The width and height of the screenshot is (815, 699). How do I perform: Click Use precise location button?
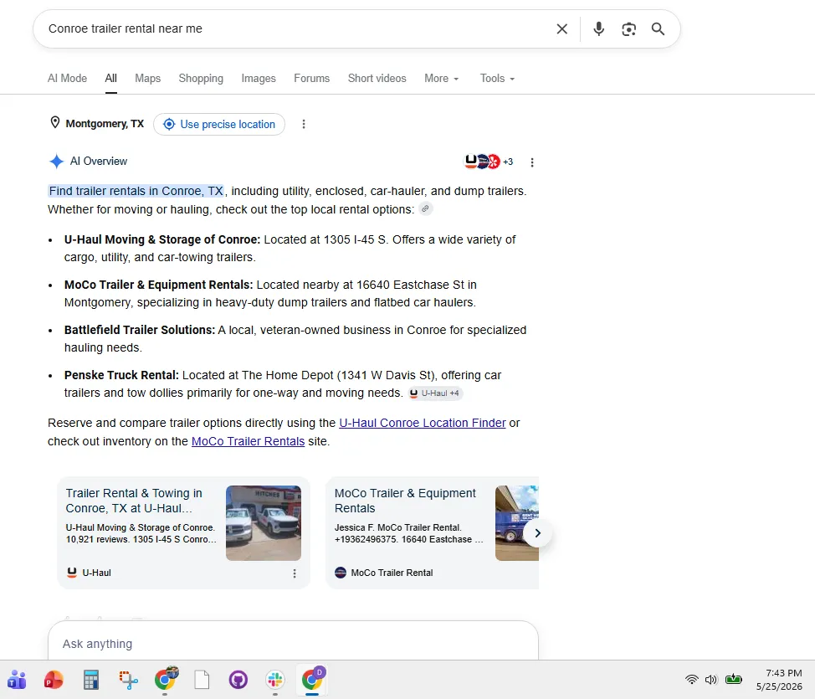click(x=219, y=124)
